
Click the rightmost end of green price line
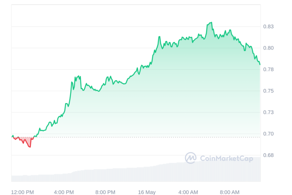click(x=260, y=64)
